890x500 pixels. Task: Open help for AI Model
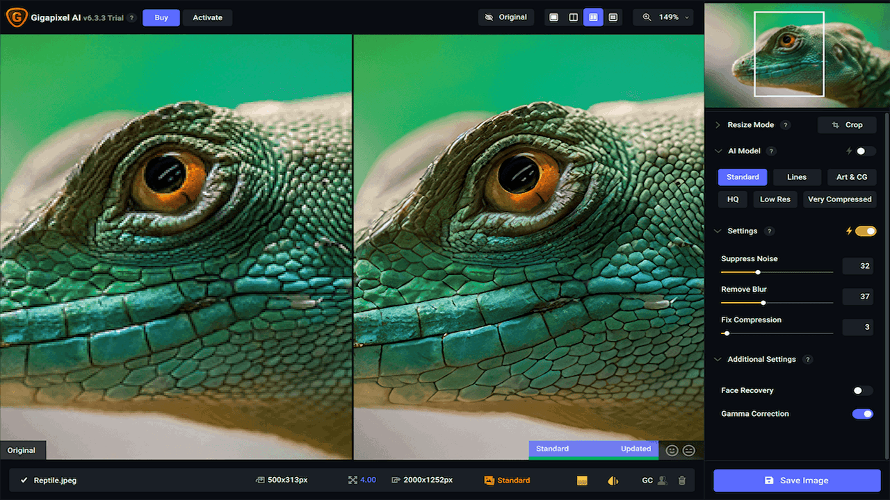(x=771, y=151)
